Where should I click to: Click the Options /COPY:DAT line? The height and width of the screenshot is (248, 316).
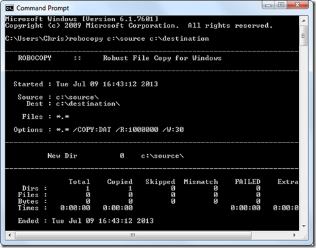pos(98,130)
